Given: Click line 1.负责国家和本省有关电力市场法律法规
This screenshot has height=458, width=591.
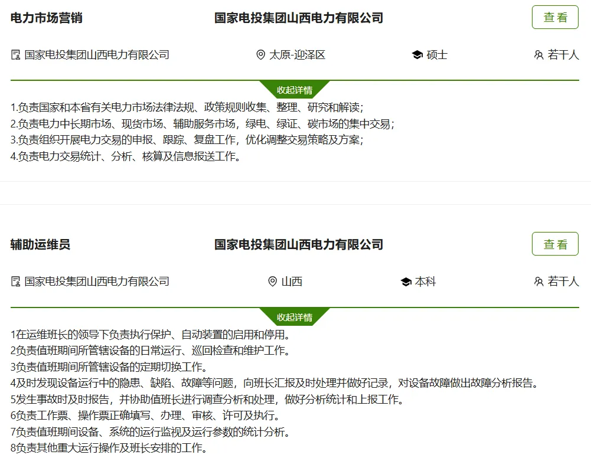Looking at the screenshot, I should 187,108.
